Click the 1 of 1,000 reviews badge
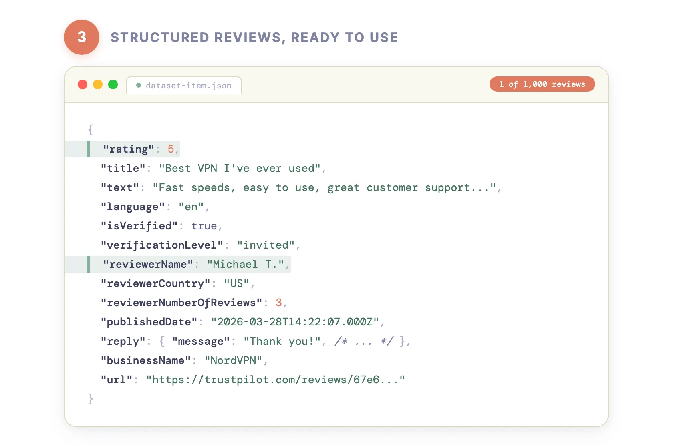Image resolution: width=673 pixels, height=446 pixels. (x=542, y=84)
